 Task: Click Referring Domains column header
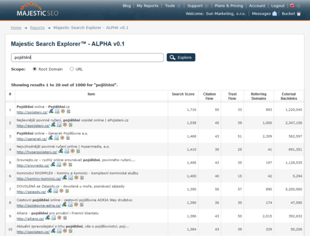(x=259, y=96)
